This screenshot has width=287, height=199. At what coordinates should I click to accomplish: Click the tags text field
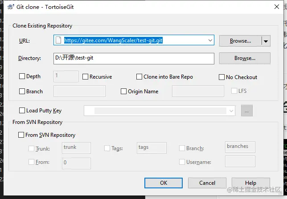[x=152, y=148]
